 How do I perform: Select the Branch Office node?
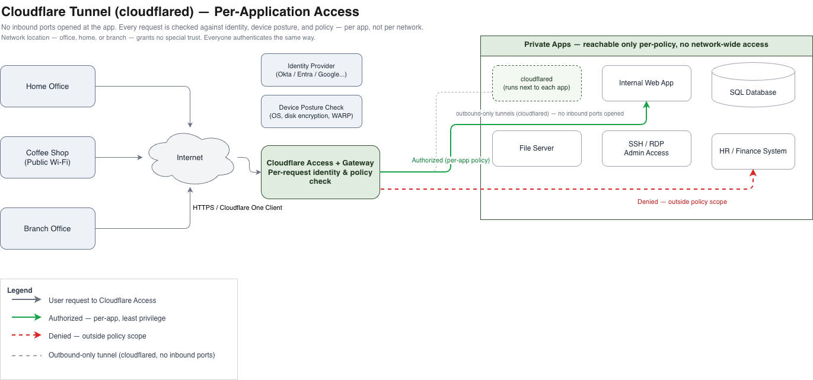click(47, 228)
